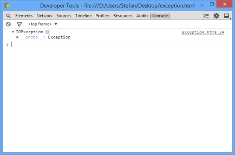Image resolution: width=235 pixels, height=155 pixels.
Task: Go to the Profiles tab
Action: coord(103,16)
